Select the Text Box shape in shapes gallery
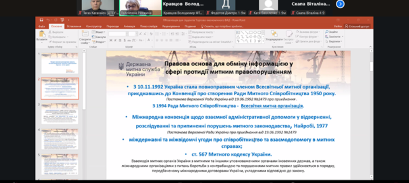Viewport: 409px width, 183px height. pyautogui.click(x=238, y=33)
